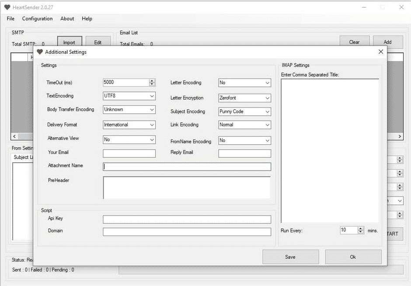Click the Save button
This screenshot has width=411, height=286.
click(290, 257)
